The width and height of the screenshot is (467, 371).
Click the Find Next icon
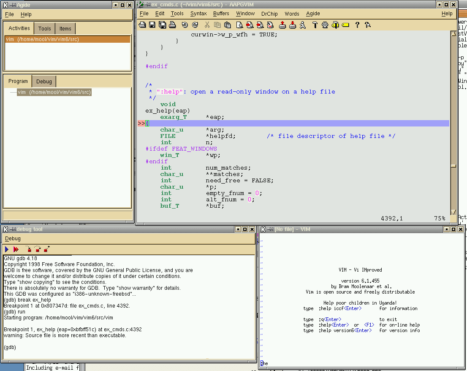coord(250,25)
